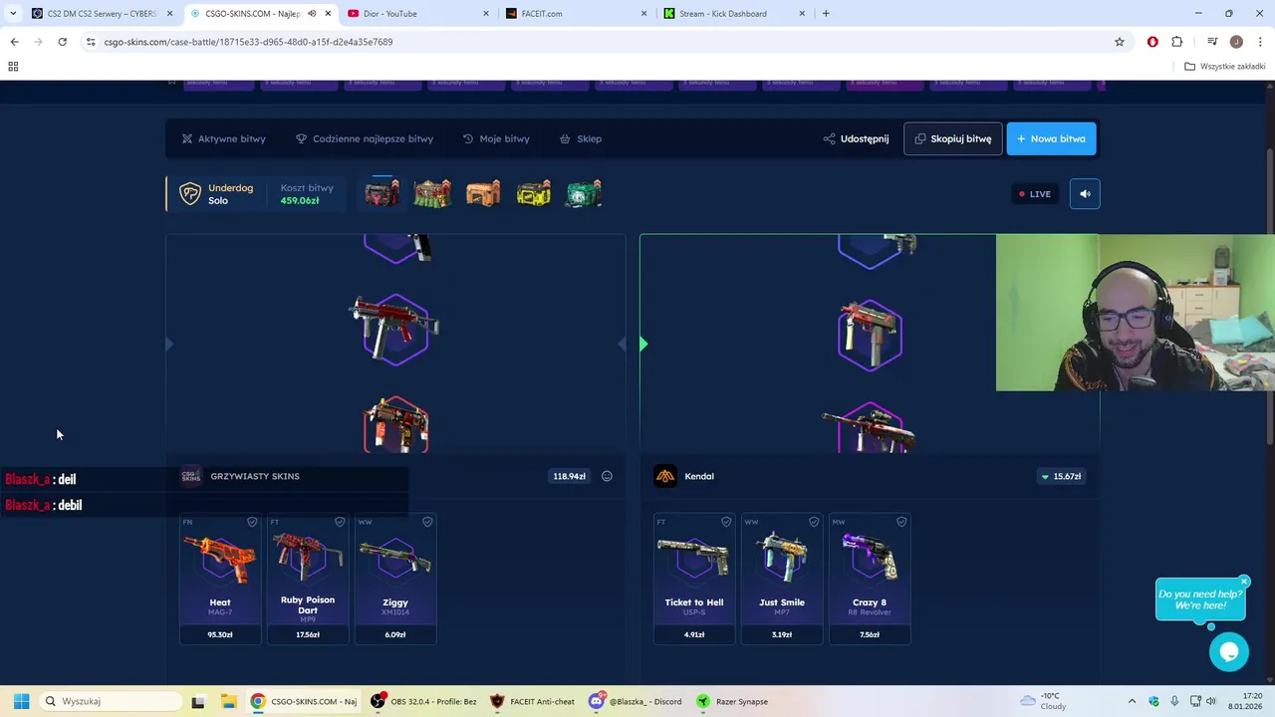Select the green-roofed second case icon
The height and width of the screenshot is (717, 1275).
(432, 192)
